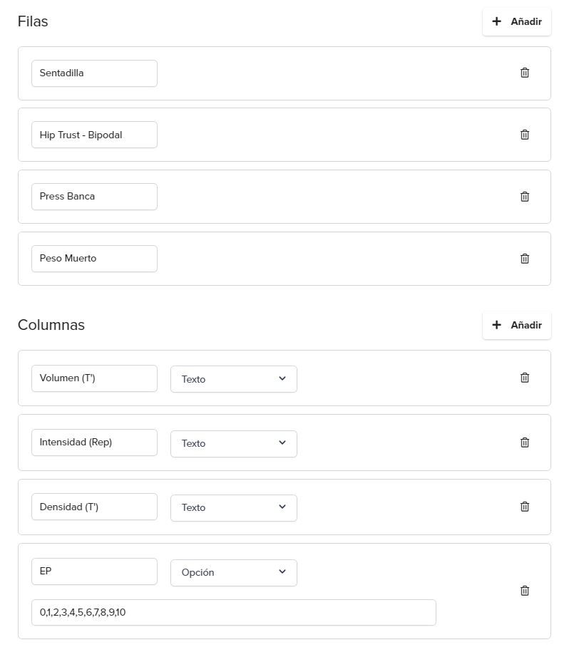Change EP column type from Opción
The height and width of the screenshot is (652, 569).
tap(234, 573)
